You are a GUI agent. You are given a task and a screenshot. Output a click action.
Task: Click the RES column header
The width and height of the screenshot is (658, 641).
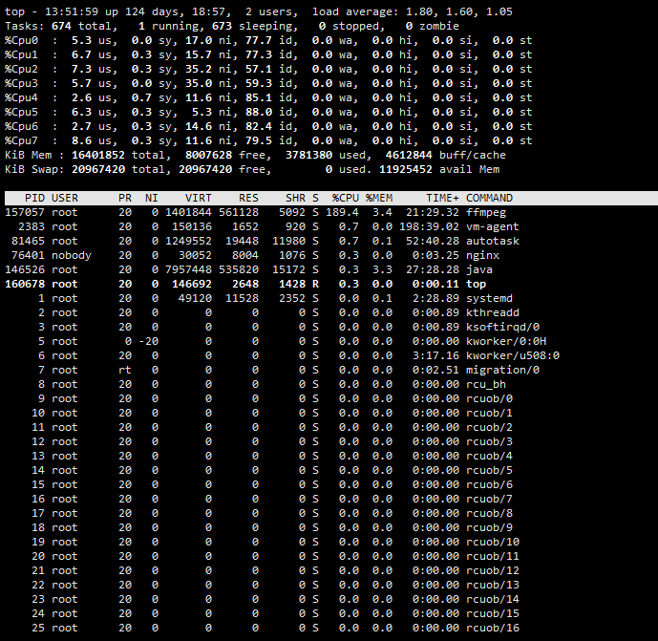[x=249, y=198]
